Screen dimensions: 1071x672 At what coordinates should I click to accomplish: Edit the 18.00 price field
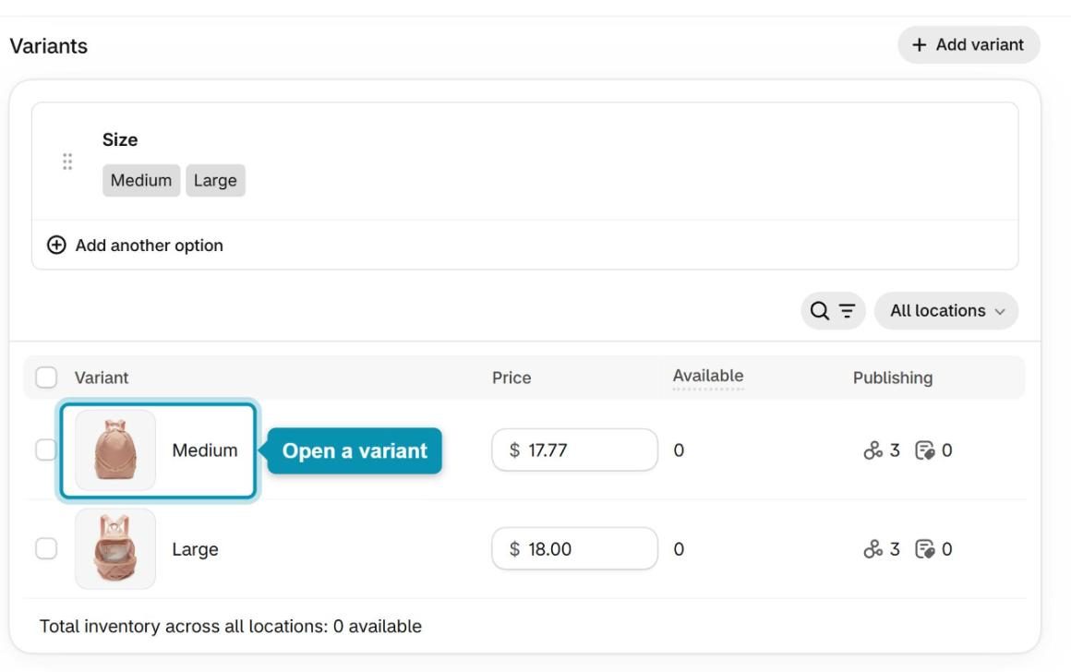coord(574,548)
